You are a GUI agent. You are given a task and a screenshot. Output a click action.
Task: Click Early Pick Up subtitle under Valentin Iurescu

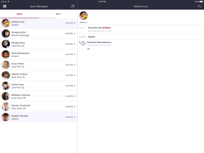pos(18,77)
